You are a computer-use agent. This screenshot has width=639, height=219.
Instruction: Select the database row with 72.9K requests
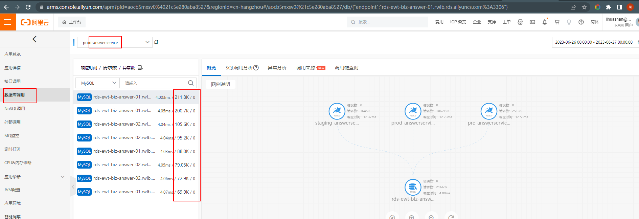point(136,178)
